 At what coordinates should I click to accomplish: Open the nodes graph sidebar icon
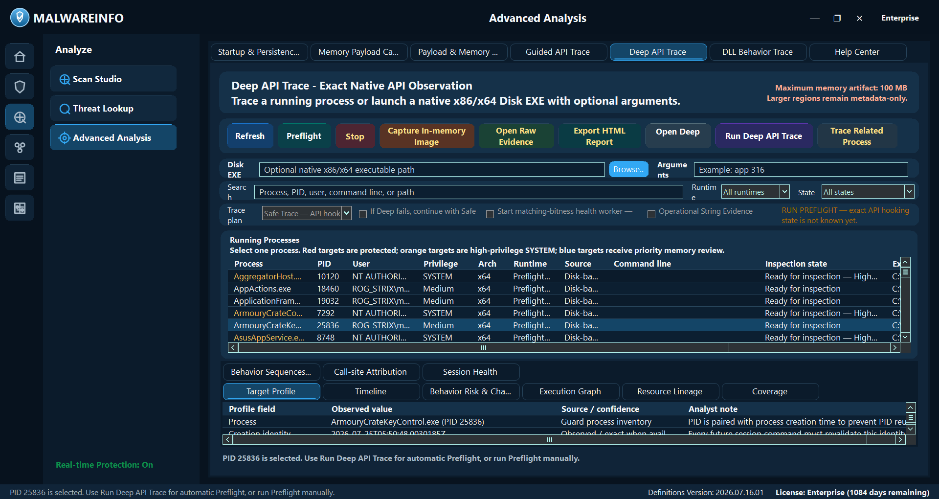20,147
